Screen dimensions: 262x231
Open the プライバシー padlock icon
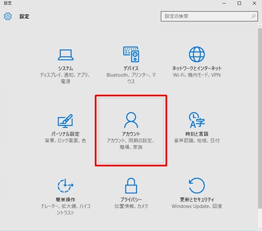coord(131,186)
